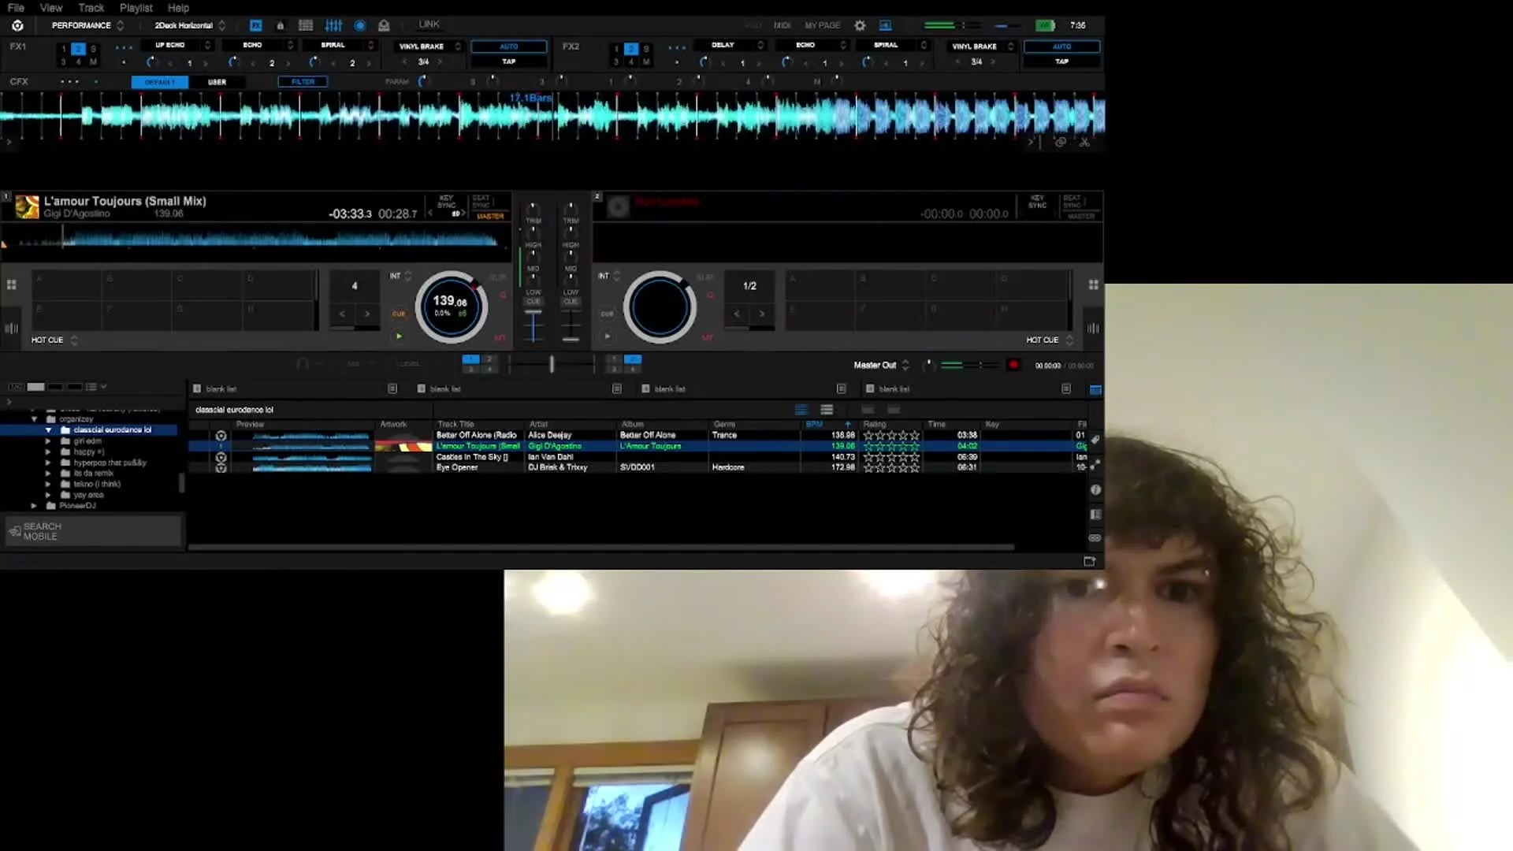
Task: Double deck 2 loop size arrow
Action: 762,314
